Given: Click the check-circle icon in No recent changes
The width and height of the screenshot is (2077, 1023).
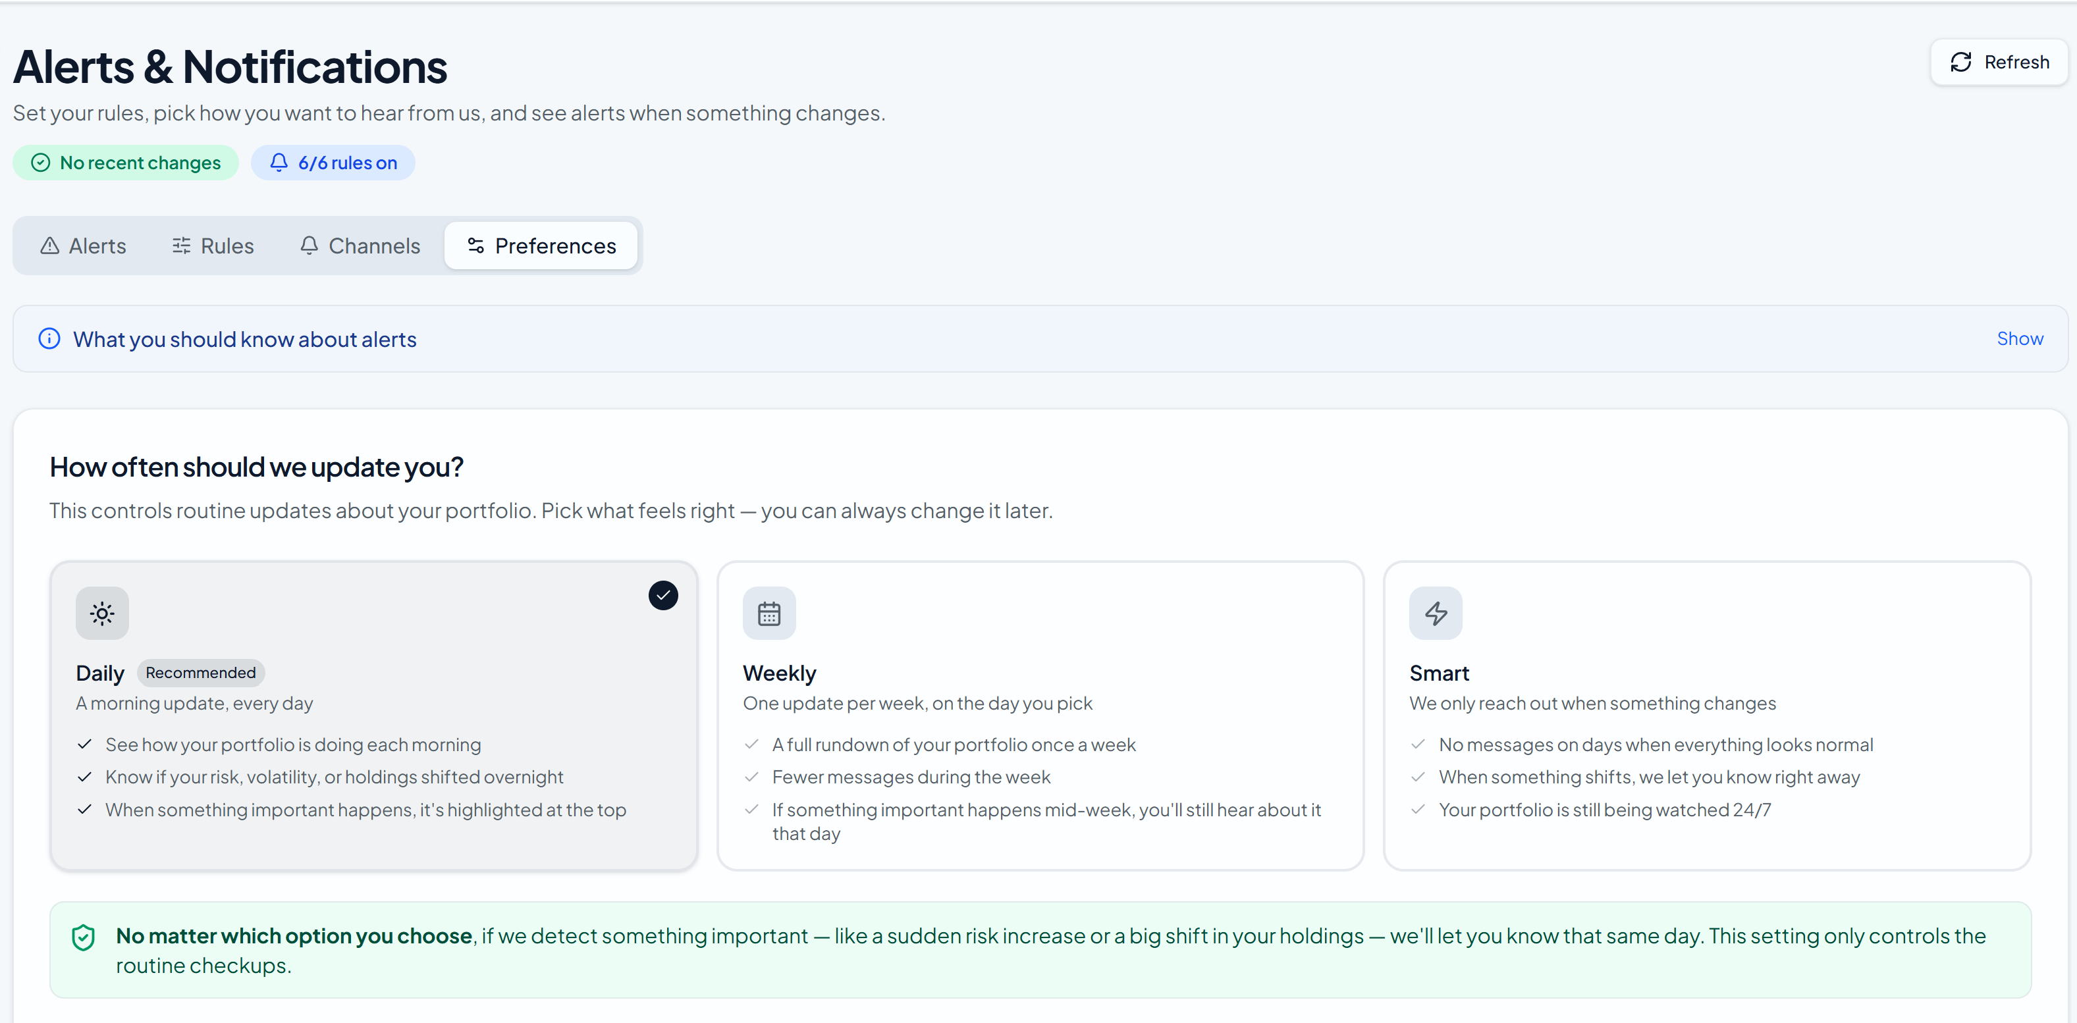Looking at the screenshot, I should pyautogui.click(x=40, y=163).
